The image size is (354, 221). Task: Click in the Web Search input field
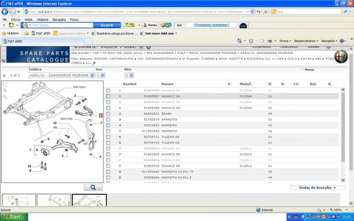pos(62,25)
